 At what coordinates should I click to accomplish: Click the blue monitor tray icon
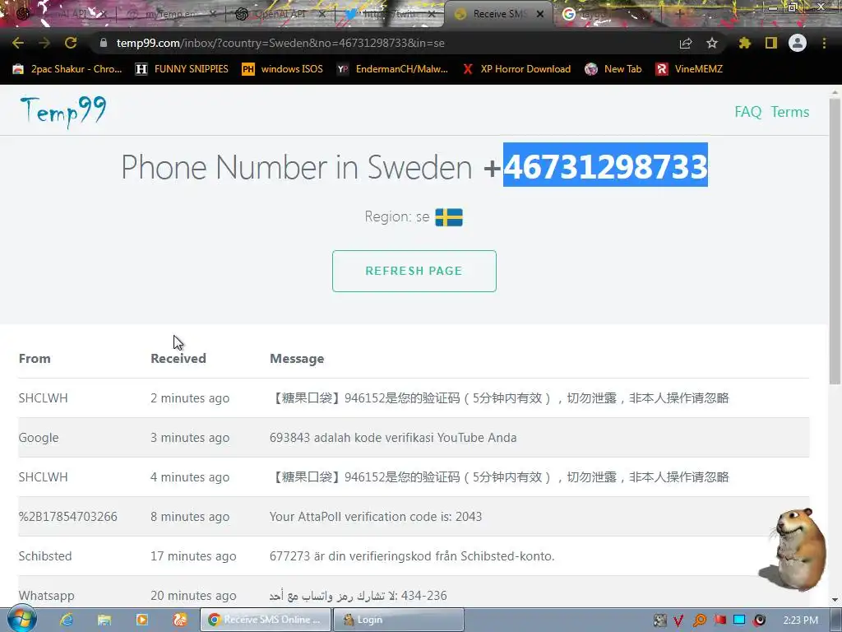pos(739,620)
